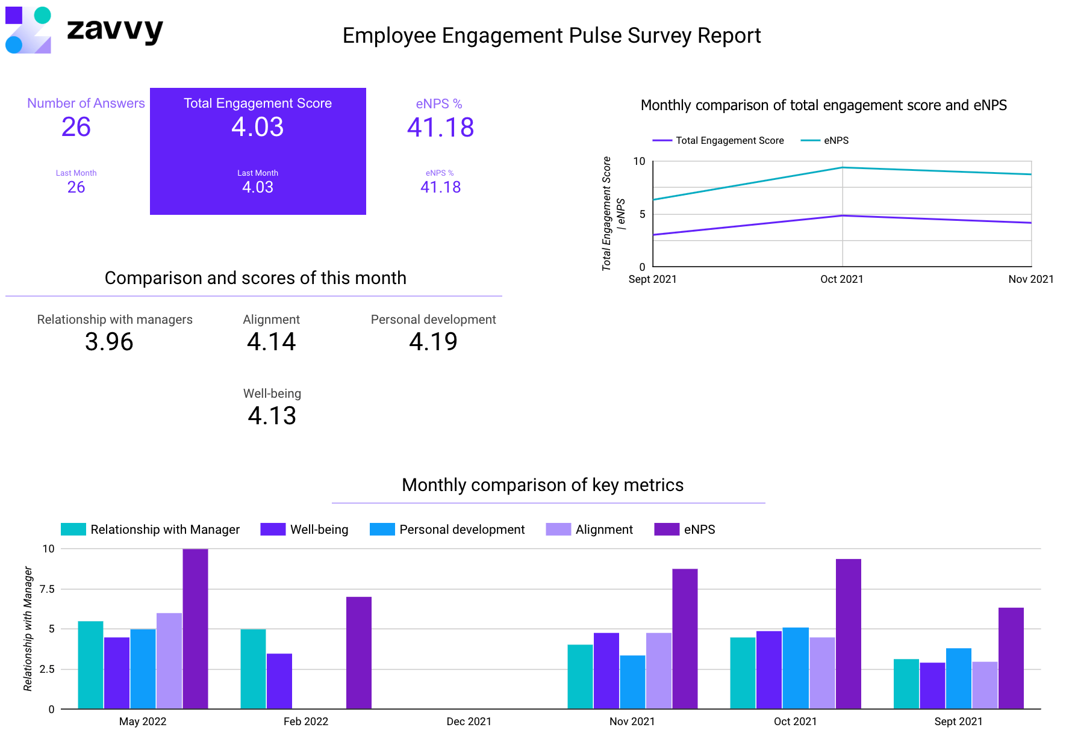1072x745 pixels.
Task: Click the teal eNPS line legend marker
Action: tap(809, 140)
